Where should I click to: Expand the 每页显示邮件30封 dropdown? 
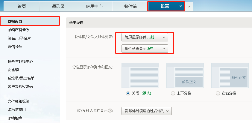pyautogui.click(x=145, y=37)
